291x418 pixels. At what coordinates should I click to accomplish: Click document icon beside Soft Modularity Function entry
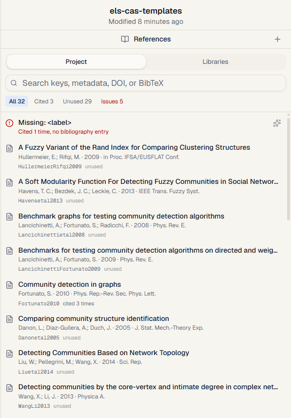click(9, 182)
